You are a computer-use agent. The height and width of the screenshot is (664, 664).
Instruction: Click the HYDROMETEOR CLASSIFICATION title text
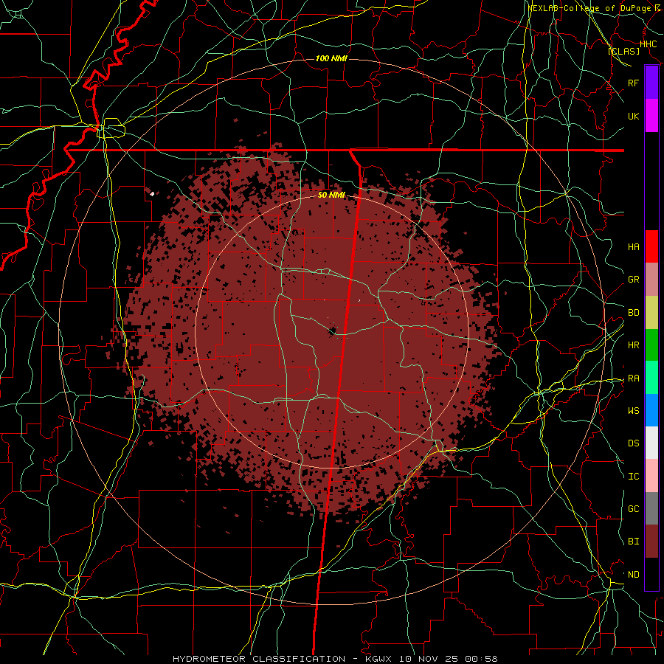(x=258, y=659)
